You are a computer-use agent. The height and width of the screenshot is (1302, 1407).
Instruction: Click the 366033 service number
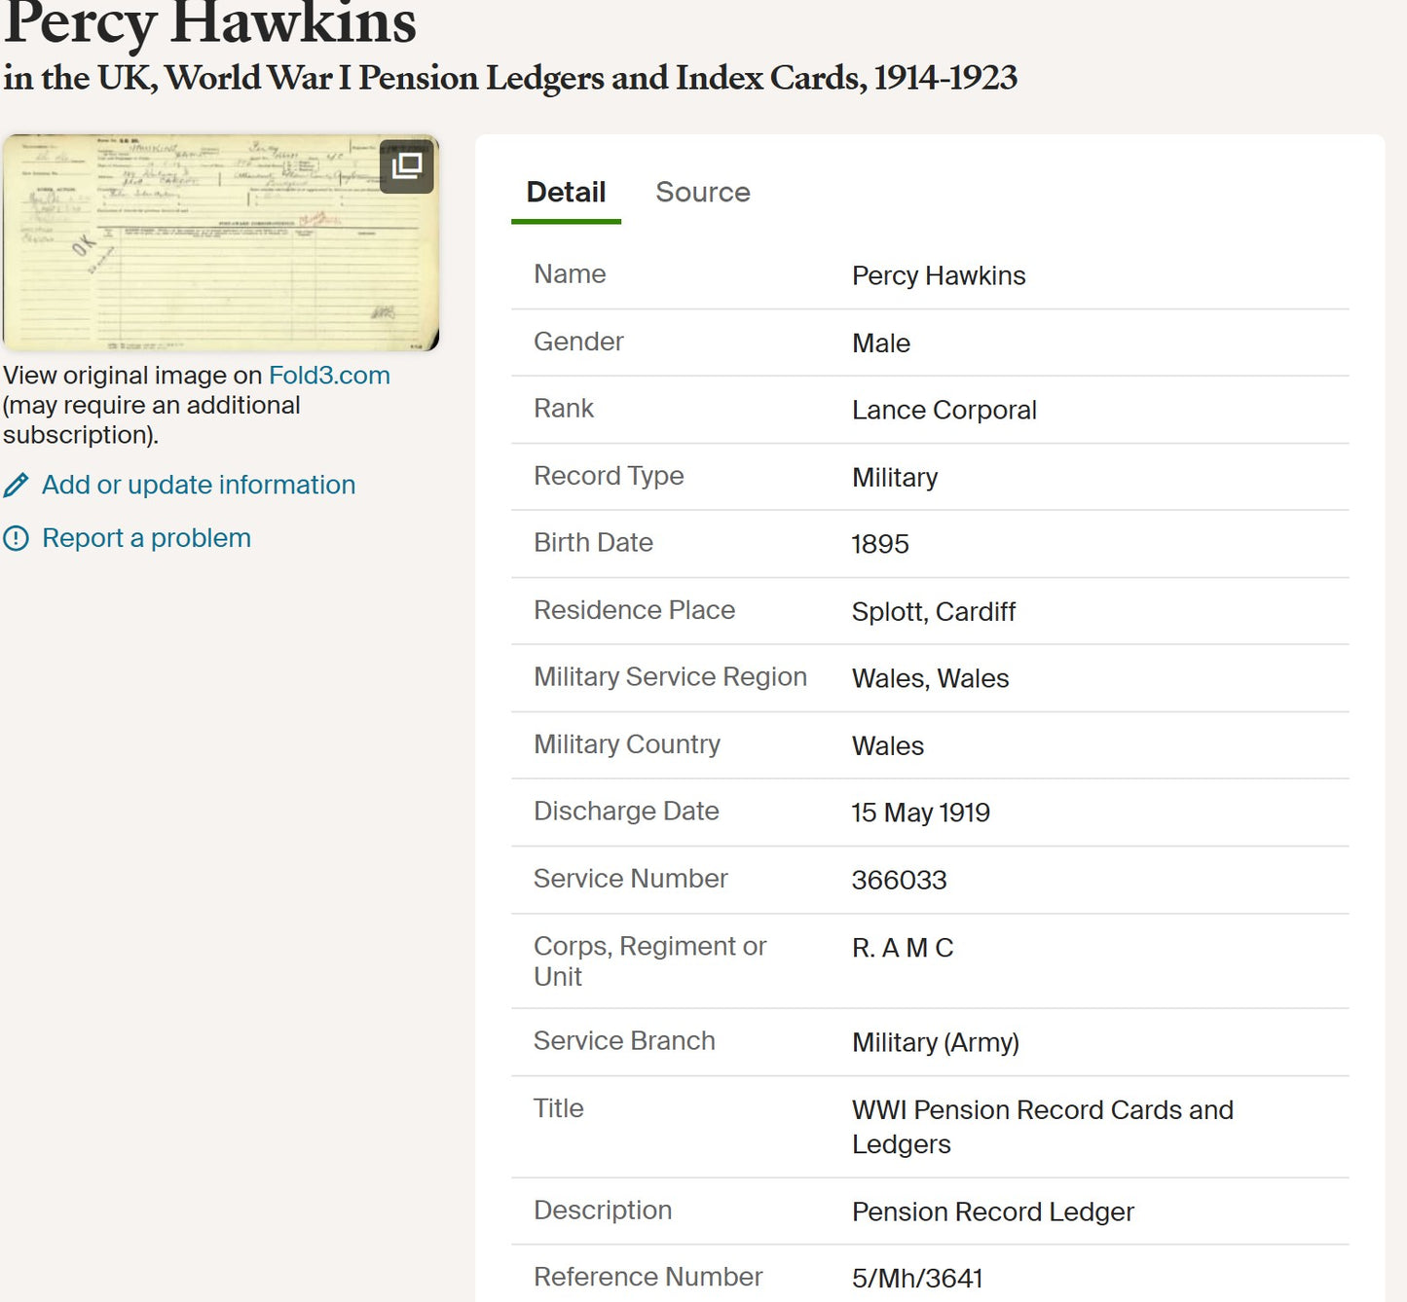tap(900, 881)
